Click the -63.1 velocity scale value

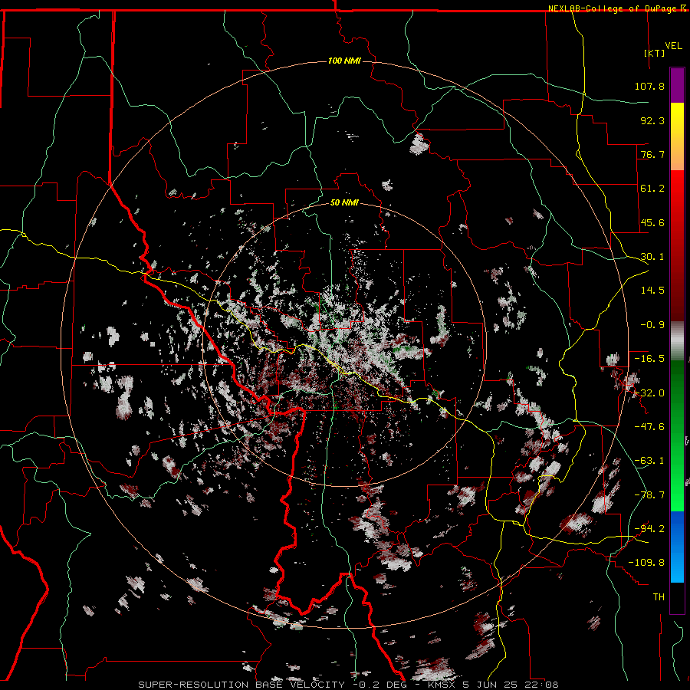tap(649, 461)
